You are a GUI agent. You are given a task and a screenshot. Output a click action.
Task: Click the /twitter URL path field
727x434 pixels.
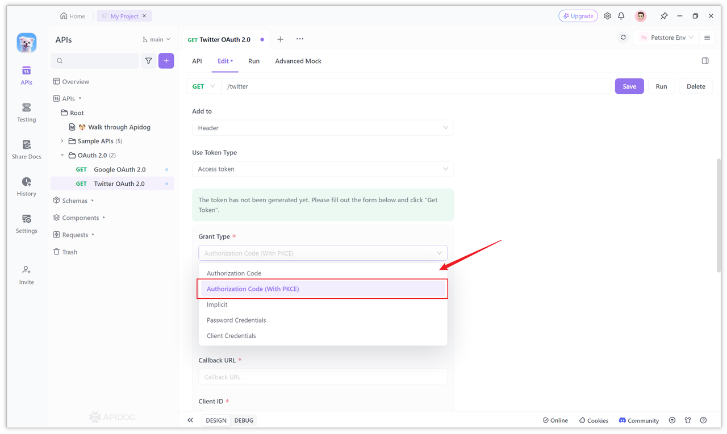pyautogui.click(x=416, y=86)
